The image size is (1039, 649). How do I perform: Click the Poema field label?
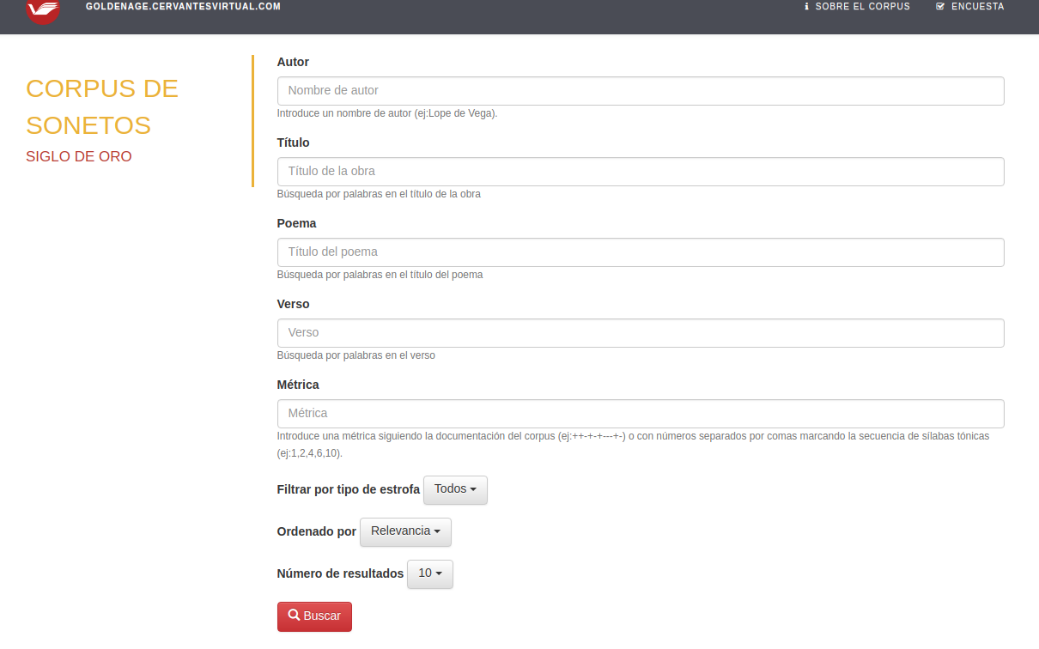click(x=296, y=223)
